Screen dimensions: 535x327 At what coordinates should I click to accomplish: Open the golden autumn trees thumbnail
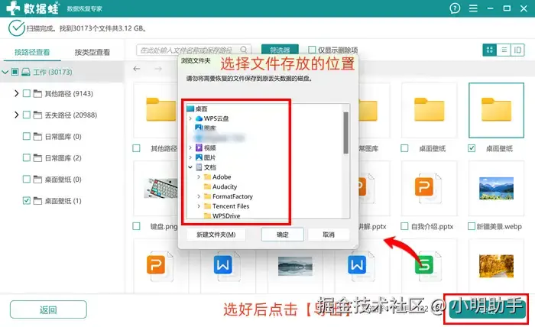496,266
